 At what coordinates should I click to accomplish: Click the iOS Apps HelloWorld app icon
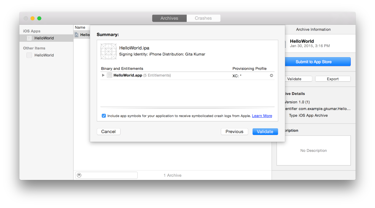[29, 38]
